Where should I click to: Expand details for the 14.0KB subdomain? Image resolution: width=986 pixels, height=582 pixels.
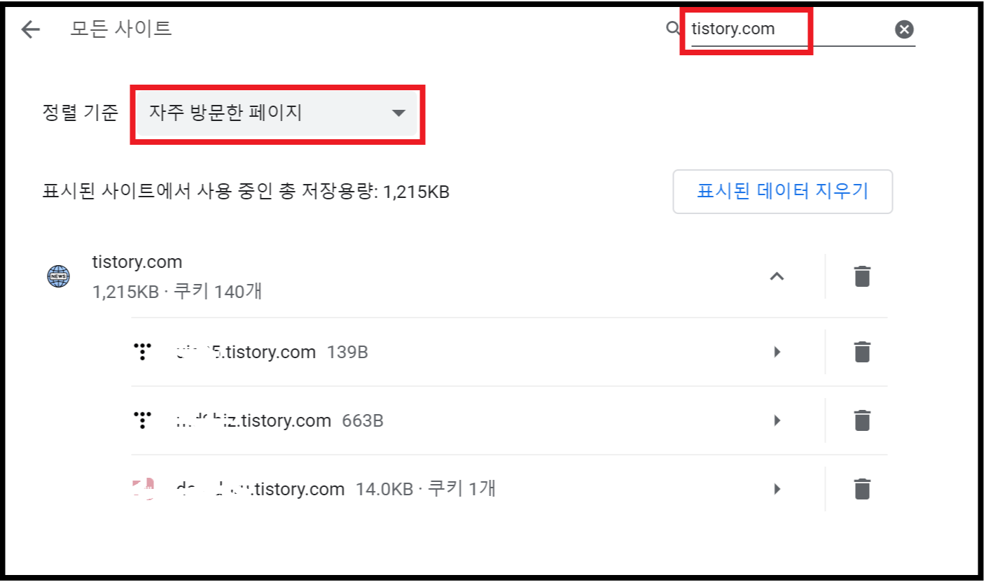pyautogui.click(x=777, y=488)
